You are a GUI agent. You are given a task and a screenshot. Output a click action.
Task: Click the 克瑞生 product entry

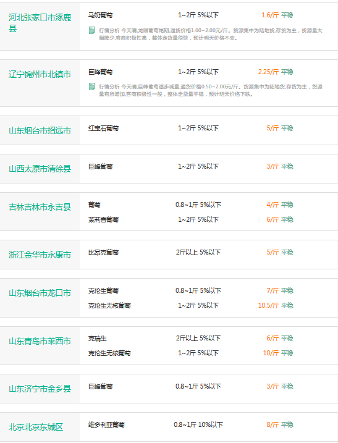pos(98,339)
